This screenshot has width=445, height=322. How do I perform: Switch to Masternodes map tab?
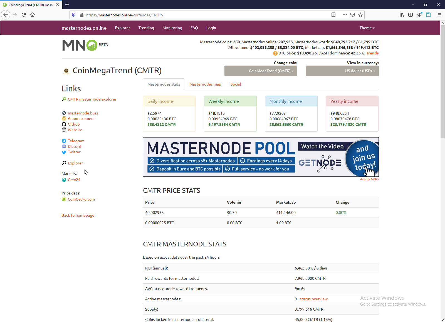(205, 84)
